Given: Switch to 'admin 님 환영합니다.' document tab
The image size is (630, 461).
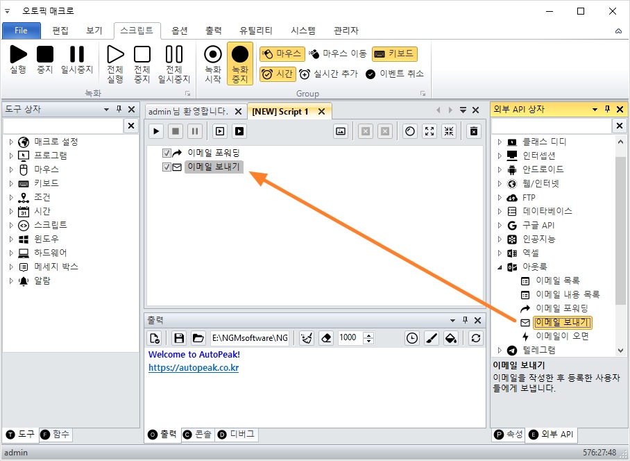Looking at the screenshot, I should (x=188, y=111).
